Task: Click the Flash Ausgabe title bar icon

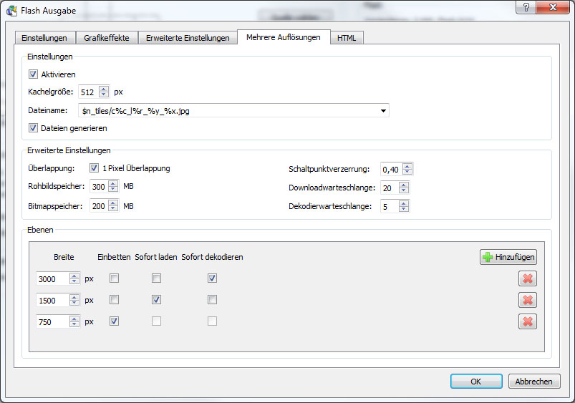Action: (x=11, y=9)
